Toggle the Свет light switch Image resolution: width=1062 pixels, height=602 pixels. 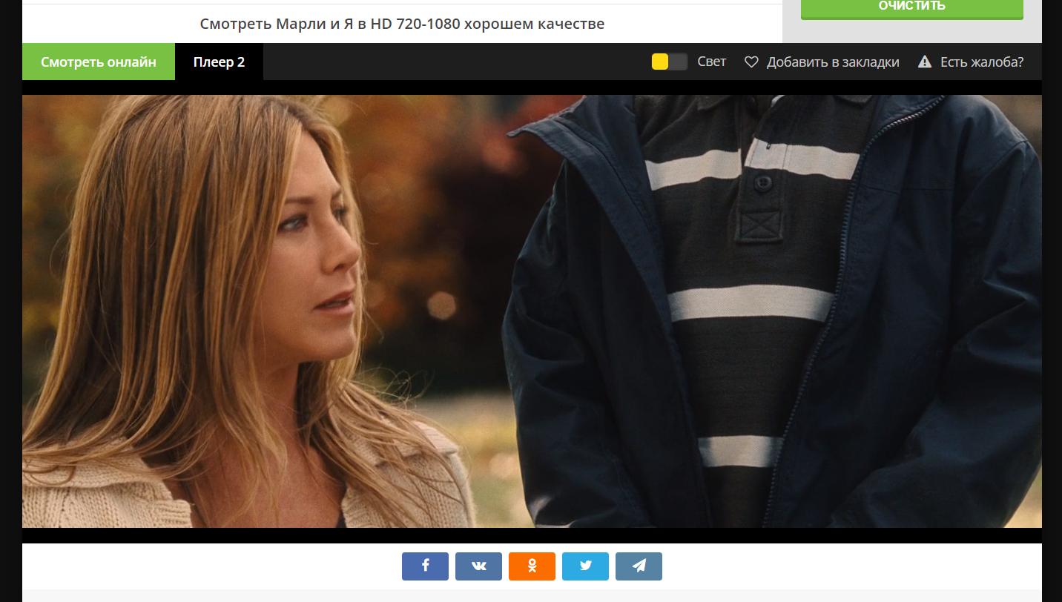670,62
